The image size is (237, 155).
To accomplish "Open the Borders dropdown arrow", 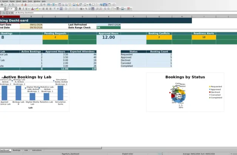I will coord(115,9).
